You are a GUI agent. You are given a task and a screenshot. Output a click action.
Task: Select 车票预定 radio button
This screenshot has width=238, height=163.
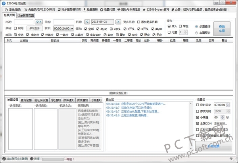[196, 33]
